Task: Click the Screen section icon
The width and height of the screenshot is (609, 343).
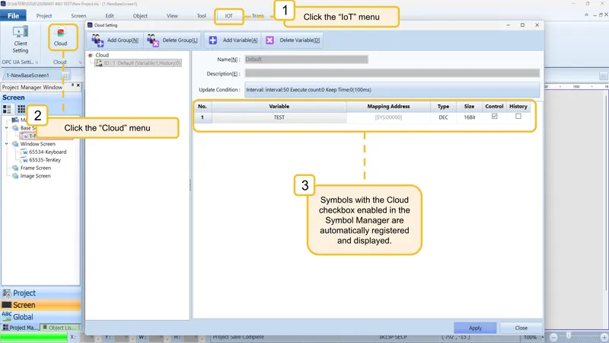Action: [7, 305]
